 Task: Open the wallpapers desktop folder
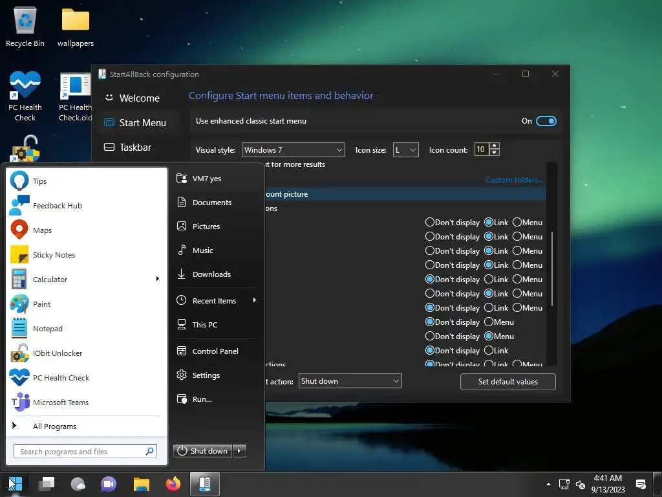tap(76, 27)
